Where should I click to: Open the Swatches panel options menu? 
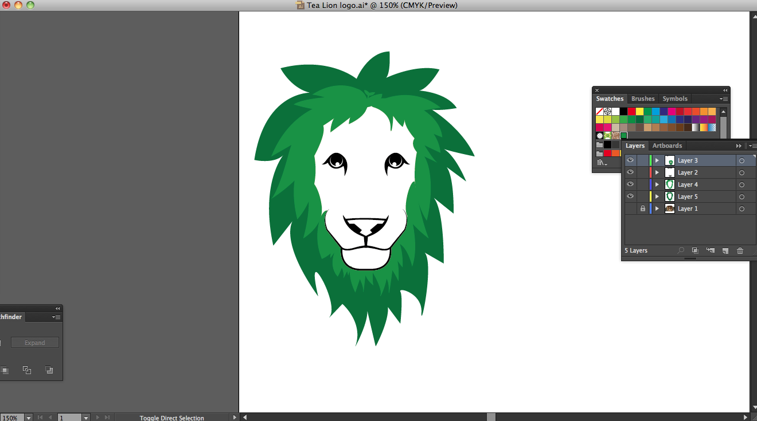click(x=724, y=99)
